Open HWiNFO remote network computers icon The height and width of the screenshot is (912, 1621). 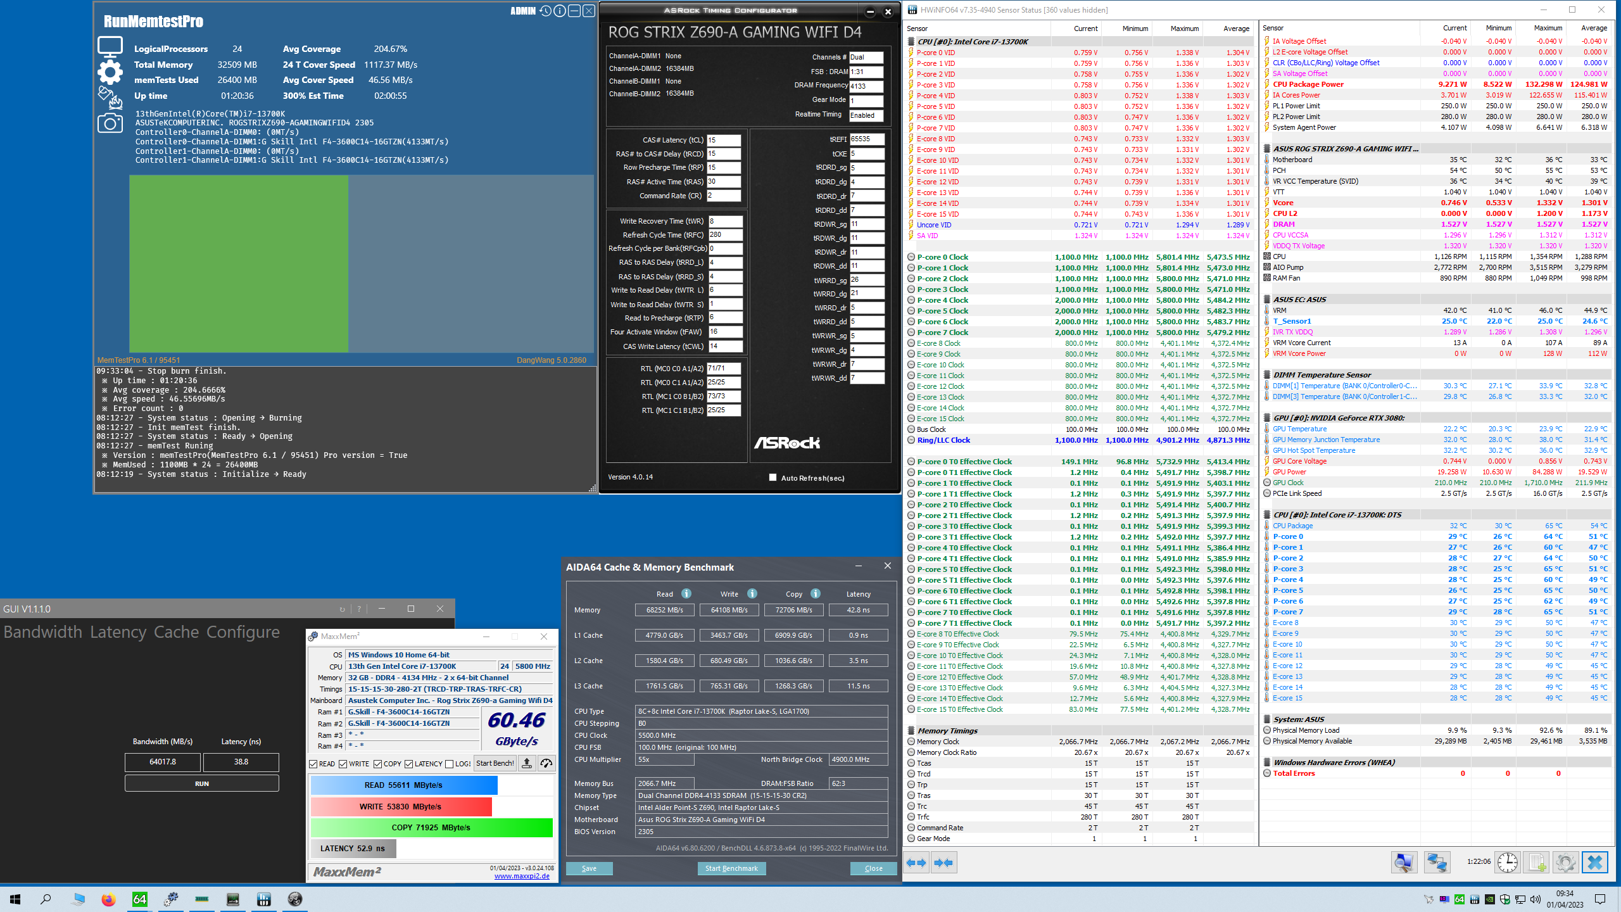coord(1437,863)
